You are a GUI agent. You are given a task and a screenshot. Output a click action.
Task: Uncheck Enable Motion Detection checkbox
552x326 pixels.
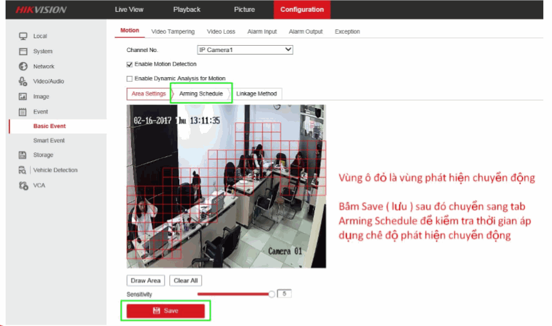coord(130,64)
